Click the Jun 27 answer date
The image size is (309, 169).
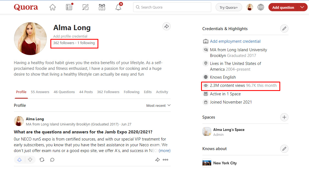coord(126,124)
